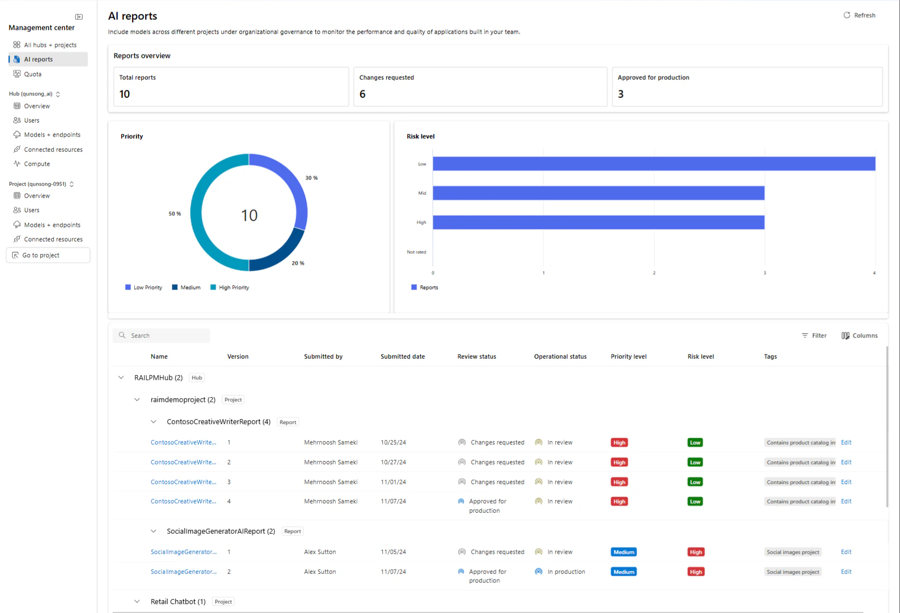Screen dimensions: 900x613
Task: Click the Compute icon in sidebar
Action: pyautogui.click(x=17, y=163)
